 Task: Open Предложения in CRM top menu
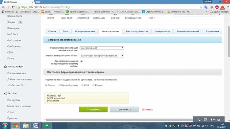click(133, 18)
